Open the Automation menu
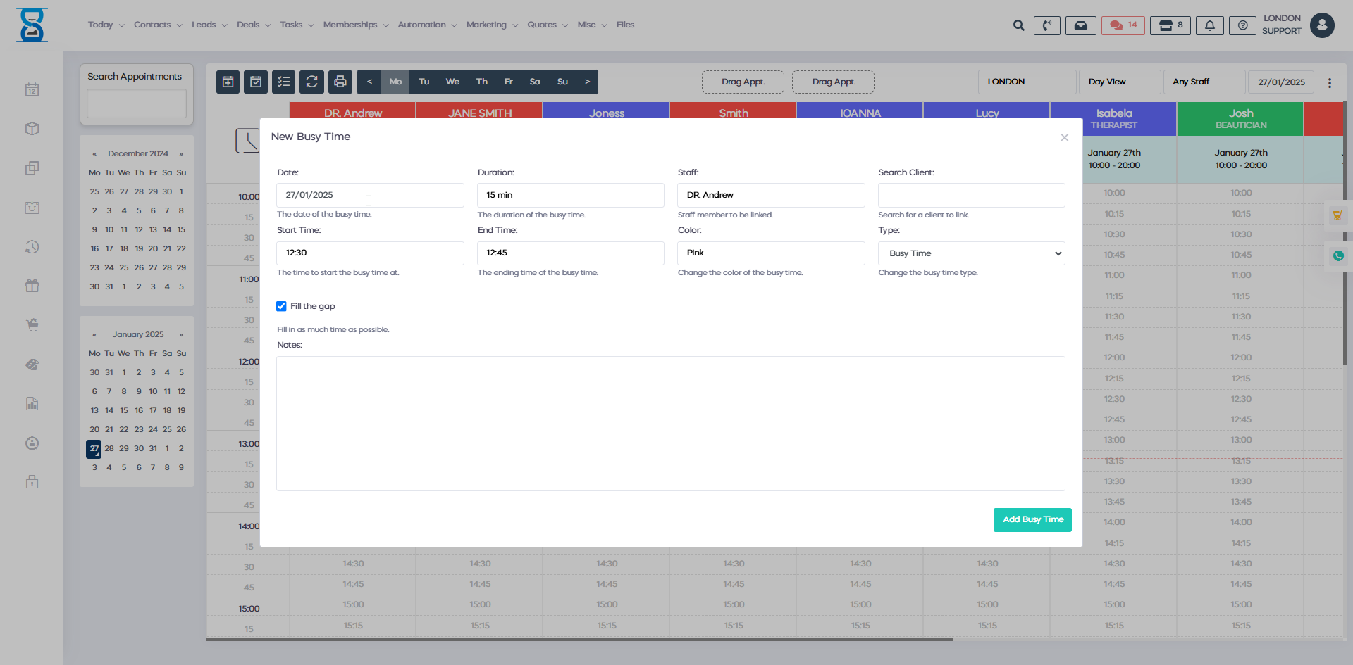Viewport: 1353px width, 665px height. [426, 25]
